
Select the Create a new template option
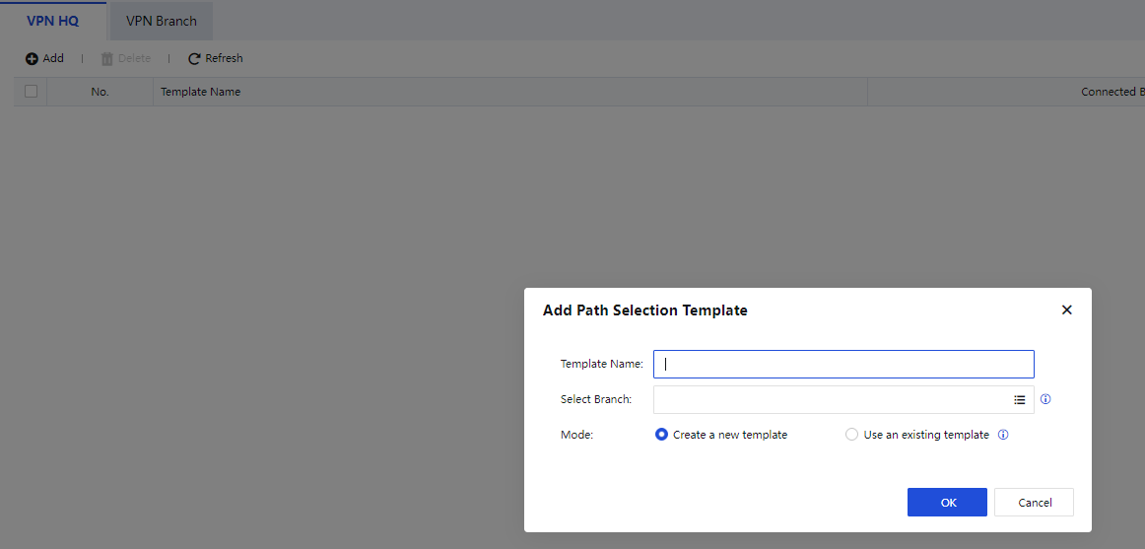[x=662, y=435]
